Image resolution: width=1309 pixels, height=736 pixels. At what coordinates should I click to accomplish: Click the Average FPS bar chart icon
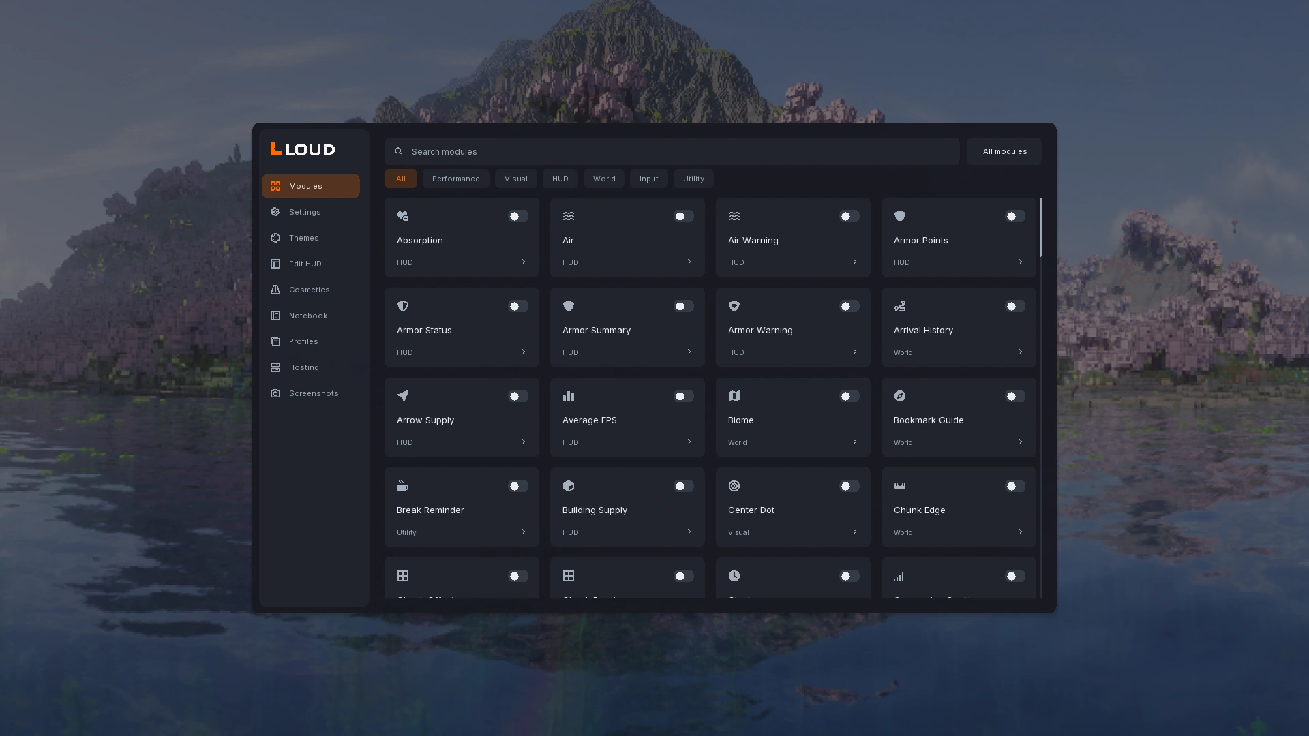(569, 396)
